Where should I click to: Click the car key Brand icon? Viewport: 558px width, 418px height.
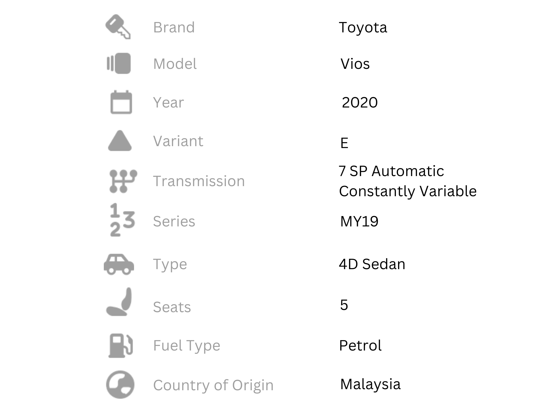118,27
